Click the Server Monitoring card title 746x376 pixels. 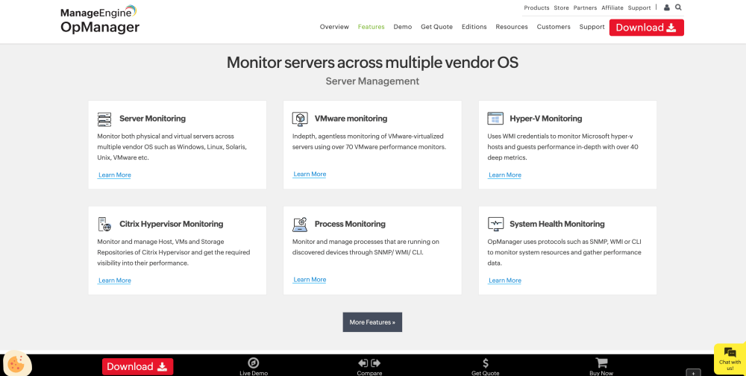click(x=152, y=119)
